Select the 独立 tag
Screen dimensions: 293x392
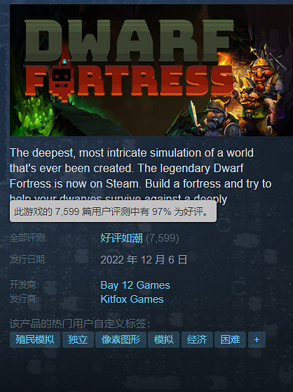[78, 340]
